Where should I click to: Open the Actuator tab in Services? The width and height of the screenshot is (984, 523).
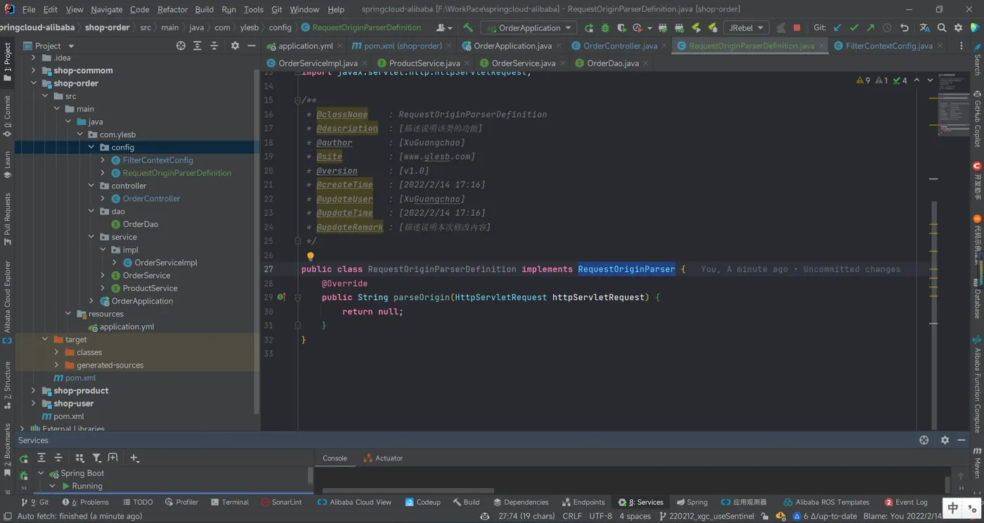tap(383, 458)
